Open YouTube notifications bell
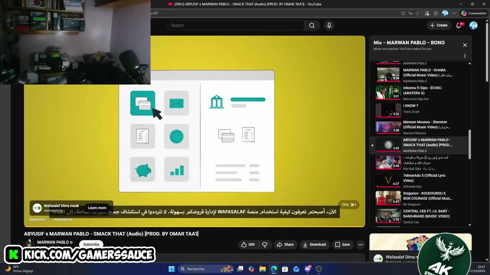Viewport: 490px width, 275px height. click(x=459, y=25)
